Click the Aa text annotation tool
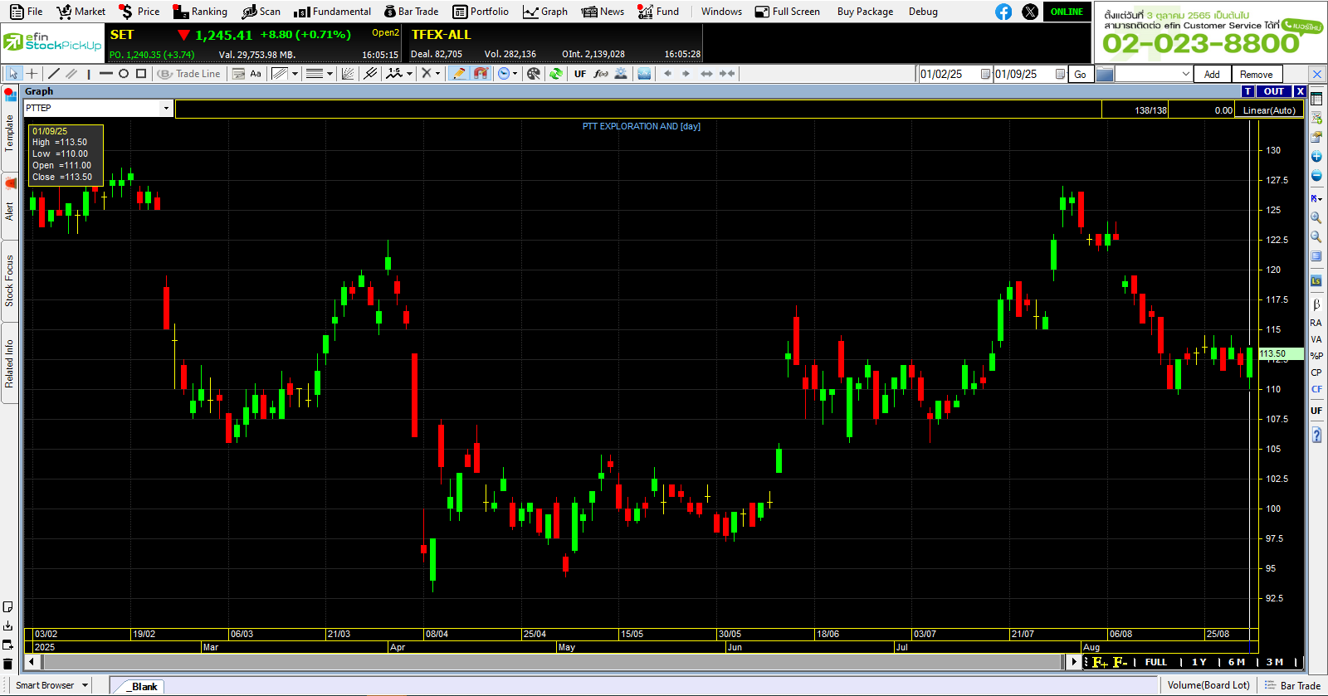 pos(256,74)
